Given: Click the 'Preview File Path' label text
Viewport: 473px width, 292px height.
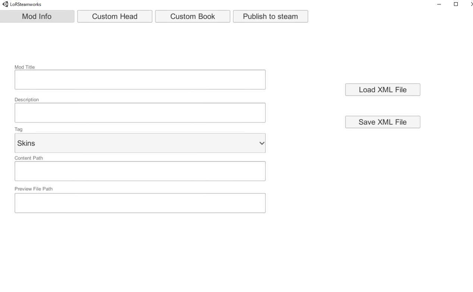Looking at the screenshot, I should [34, 189].
